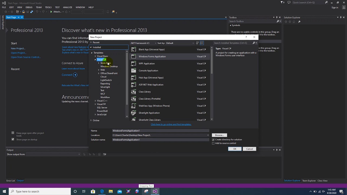This screenshot has width=347, height=195.
Task: Open the Show output from dropdown
Action: pyautogui.click(x=53, y=154)
